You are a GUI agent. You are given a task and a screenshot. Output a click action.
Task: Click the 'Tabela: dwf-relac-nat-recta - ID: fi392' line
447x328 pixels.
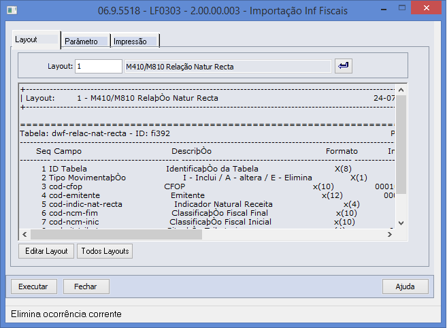point(95,133)
